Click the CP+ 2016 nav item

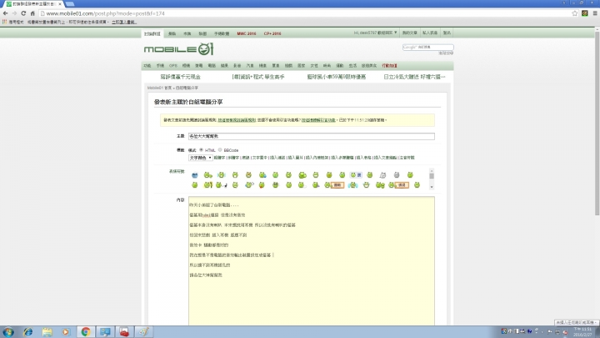pos(272,33)
